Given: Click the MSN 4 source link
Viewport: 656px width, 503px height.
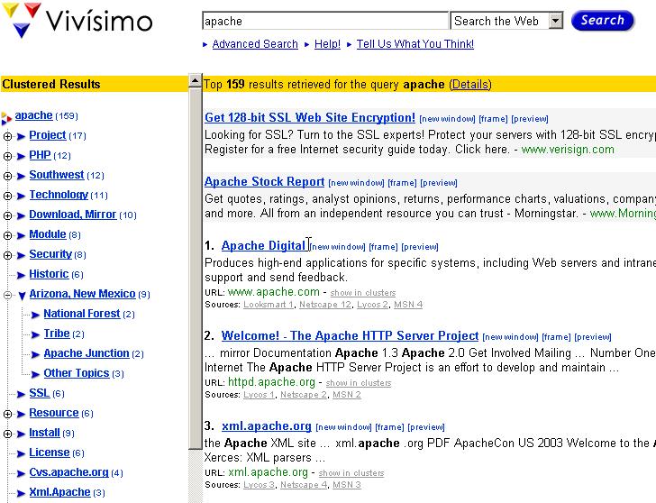Looking at the screenshot, I should pos(408,305).
